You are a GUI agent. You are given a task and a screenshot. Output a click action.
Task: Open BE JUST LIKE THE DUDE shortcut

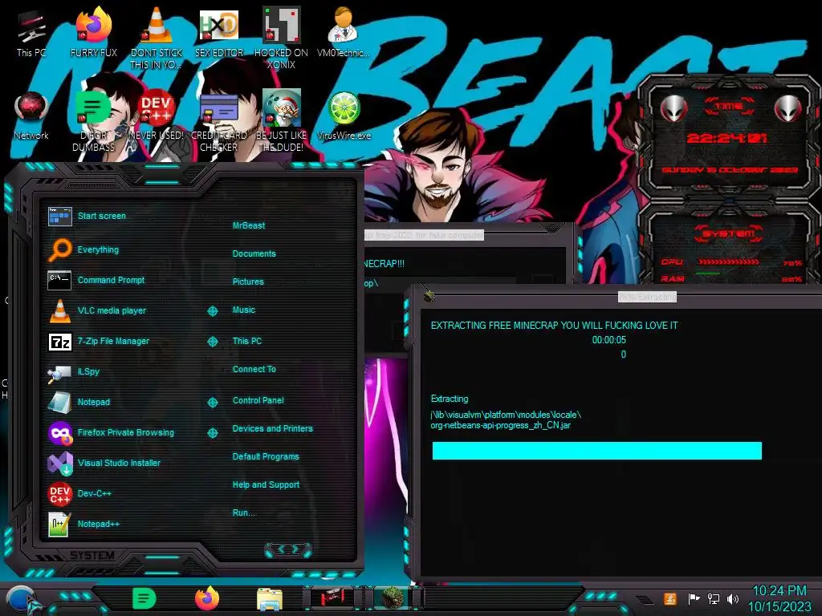(x=282, y=122)
